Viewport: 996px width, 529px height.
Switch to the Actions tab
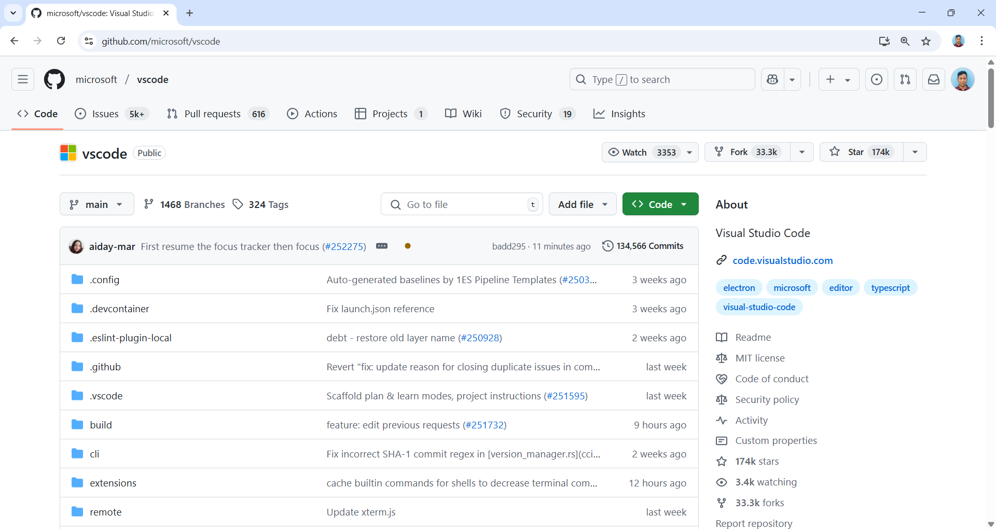tap(312, 114)
